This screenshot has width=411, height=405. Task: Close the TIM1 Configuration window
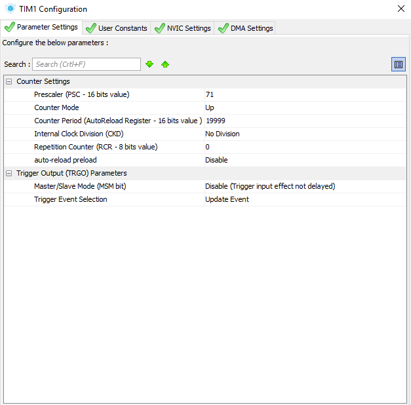click(401, 9)
